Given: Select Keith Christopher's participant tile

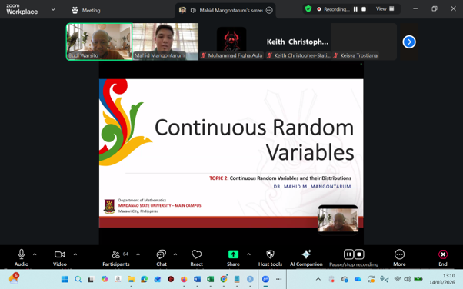Looking at the screenshot, I should tap(298, 42).
